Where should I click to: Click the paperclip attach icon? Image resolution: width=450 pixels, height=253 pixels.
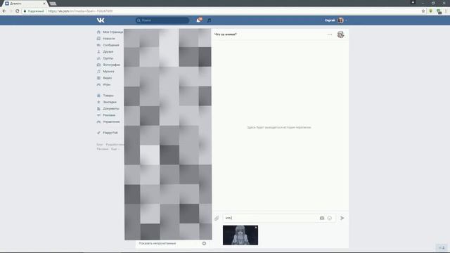coord(217,219)
